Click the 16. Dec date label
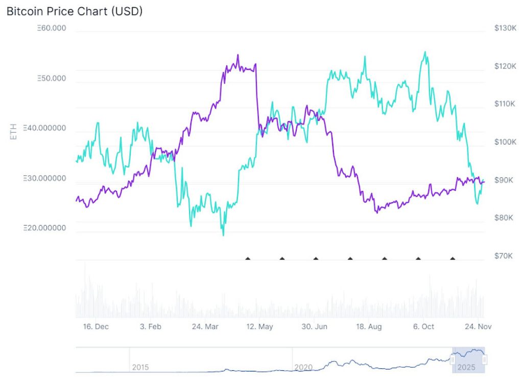 coord(96,327)
